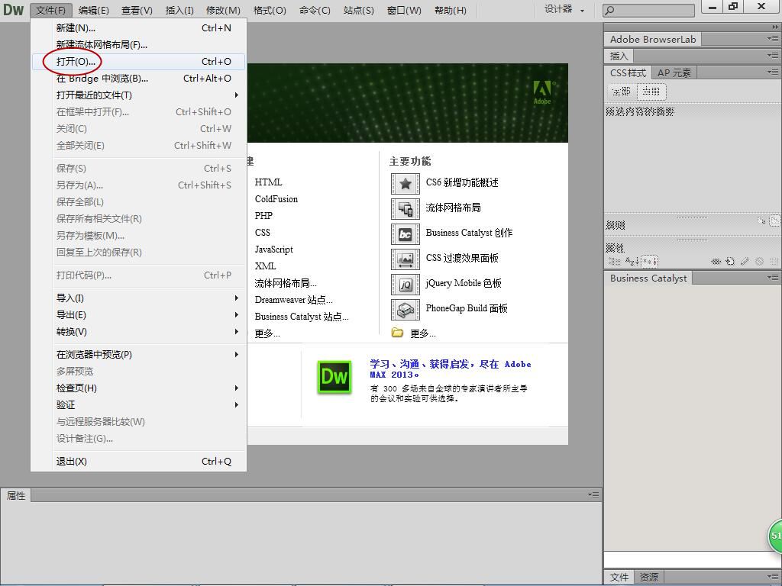This screenshot has height=586, width=782.
Task: Click the show category view icon in CSS properties
Action: coord(615,261)
